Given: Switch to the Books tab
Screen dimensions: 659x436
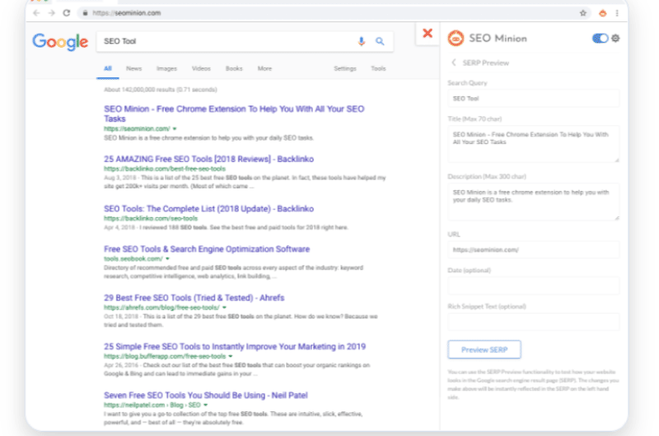Looking at the screenshot, I should pos(234,68).
